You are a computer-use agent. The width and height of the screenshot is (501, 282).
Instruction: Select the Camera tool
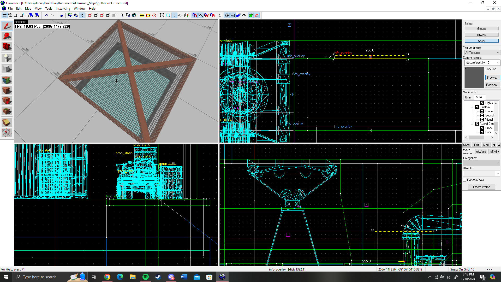pyautogui.click(x=7, y=46)
